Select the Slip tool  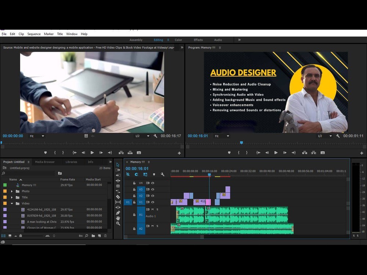118,202
